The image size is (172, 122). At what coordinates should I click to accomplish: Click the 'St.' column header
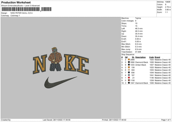tap(133, 57)
